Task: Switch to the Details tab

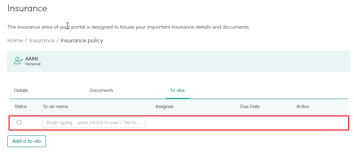Action: pos(21,90)
